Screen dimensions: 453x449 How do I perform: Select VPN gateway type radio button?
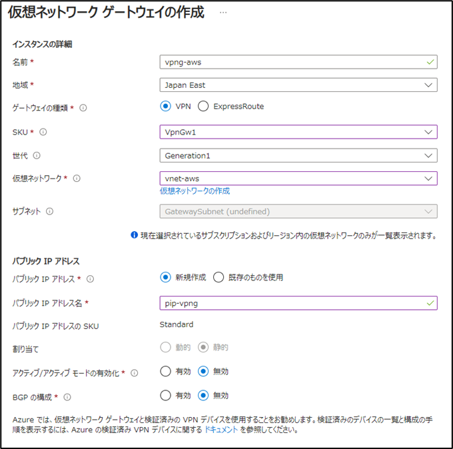click(165, 107)
